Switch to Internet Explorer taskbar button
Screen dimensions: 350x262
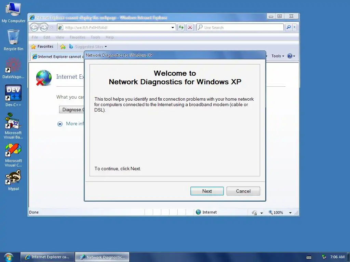click(x=48, y=257)
